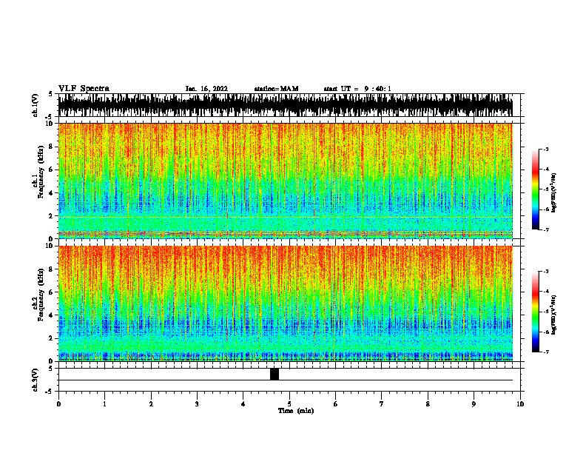Click the "6" kHz tick on the ch.1 frequency axis
The height and width of the screenshot is (453, 586).
[53, 170]
